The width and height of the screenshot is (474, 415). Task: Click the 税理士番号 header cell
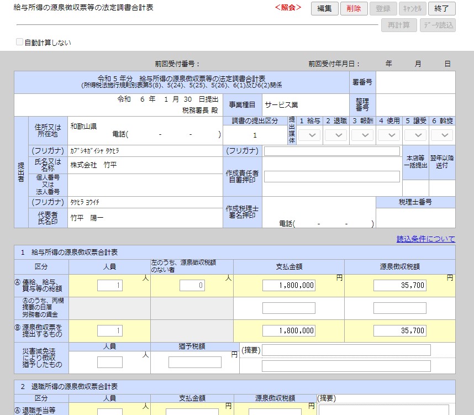[x=415, y=202]
